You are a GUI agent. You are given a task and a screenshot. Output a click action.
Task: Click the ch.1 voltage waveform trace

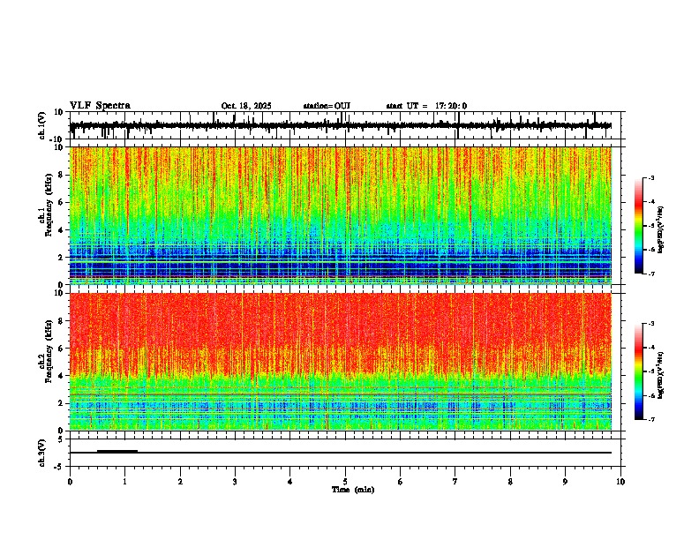click(x=341, y=125)
